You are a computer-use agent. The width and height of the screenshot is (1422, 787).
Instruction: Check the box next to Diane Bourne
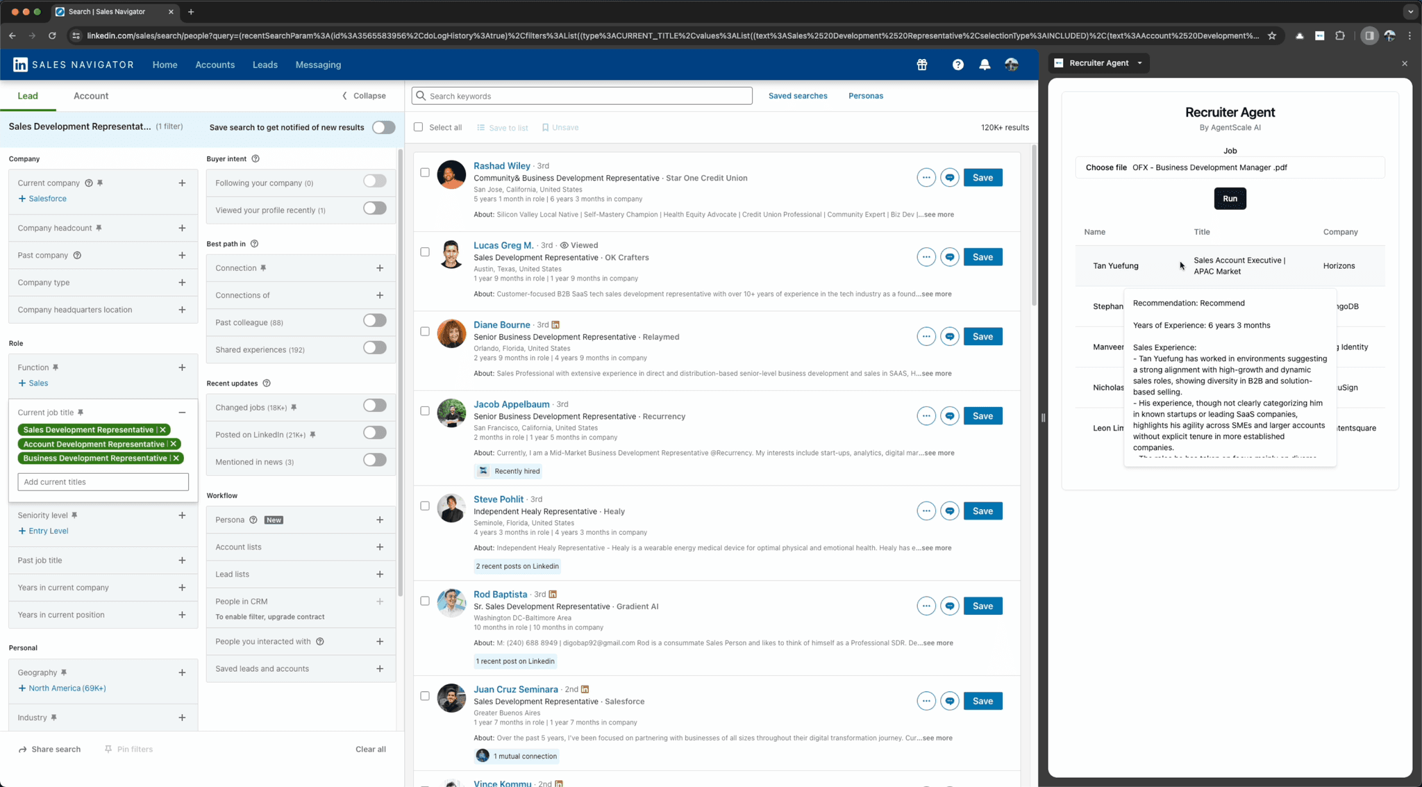(425, 331)
